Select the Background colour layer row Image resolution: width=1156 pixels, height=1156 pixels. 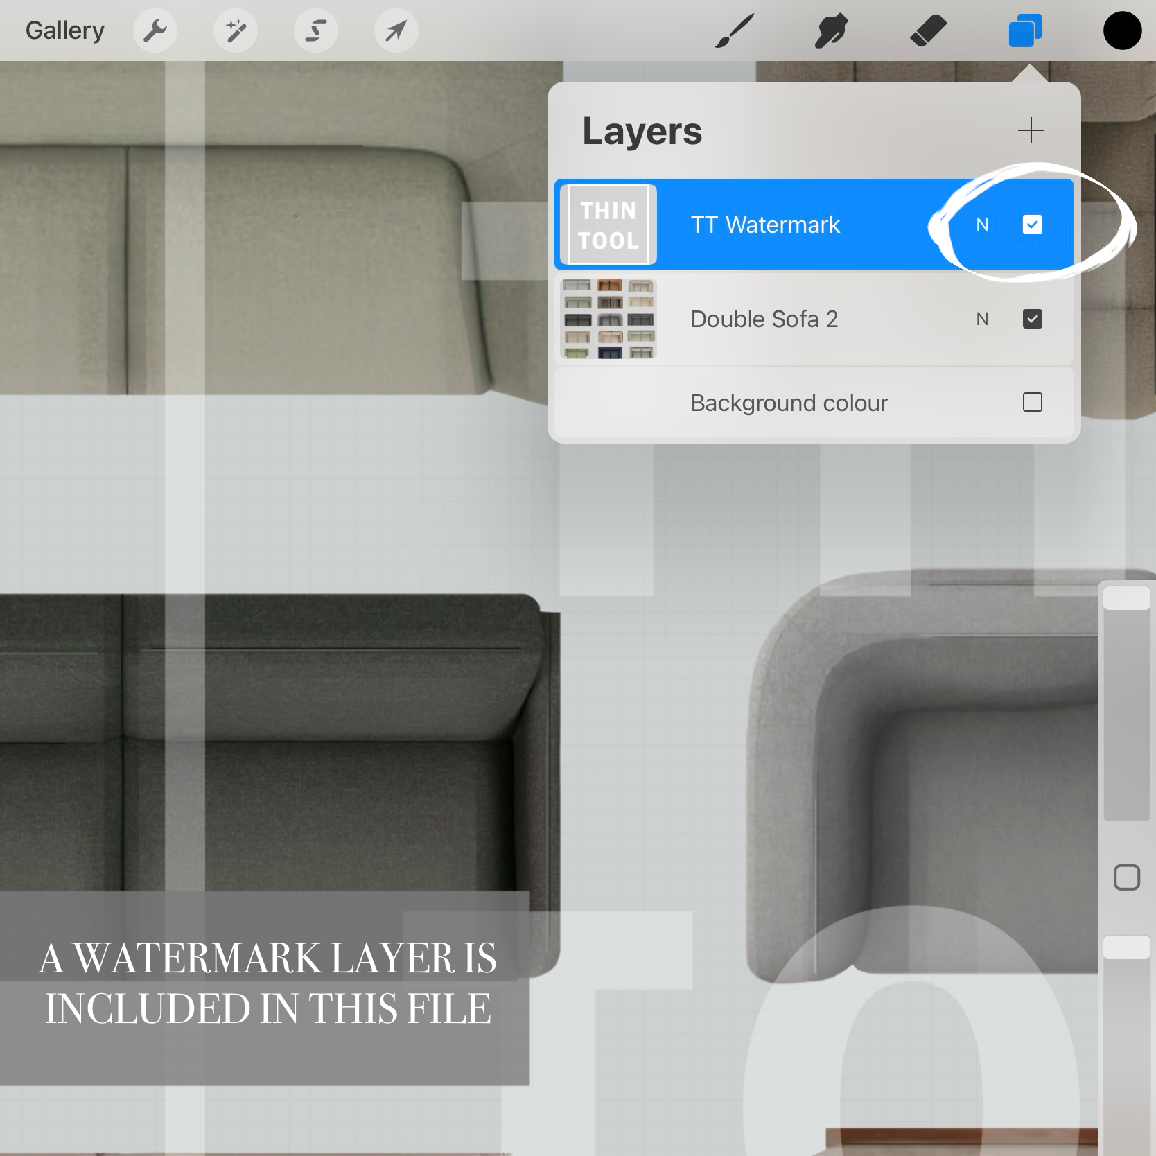click(814, 403)
